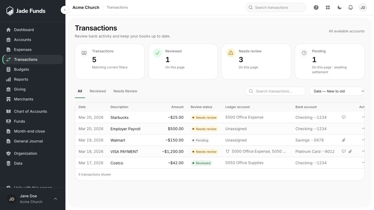Viewport: 374px width, 210px height.
Task: Go to Dashboard in the sidebar
Action: [x=33, y=30]
